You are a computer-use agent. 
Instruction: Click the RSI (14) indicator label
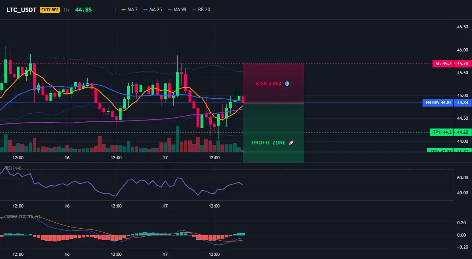click(x=13, y=168)
